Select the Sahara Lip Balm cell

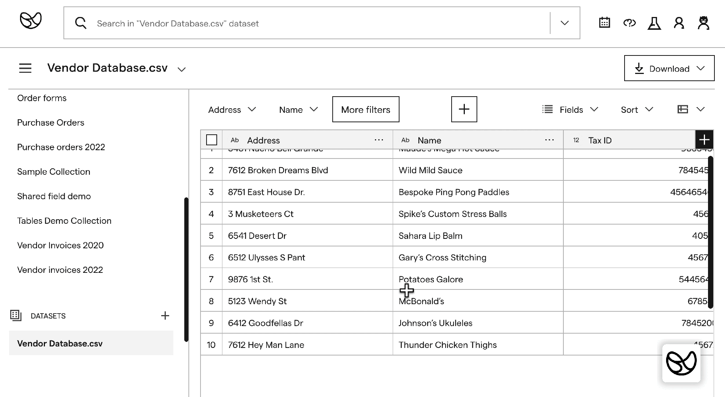click(x=478, y=235)
